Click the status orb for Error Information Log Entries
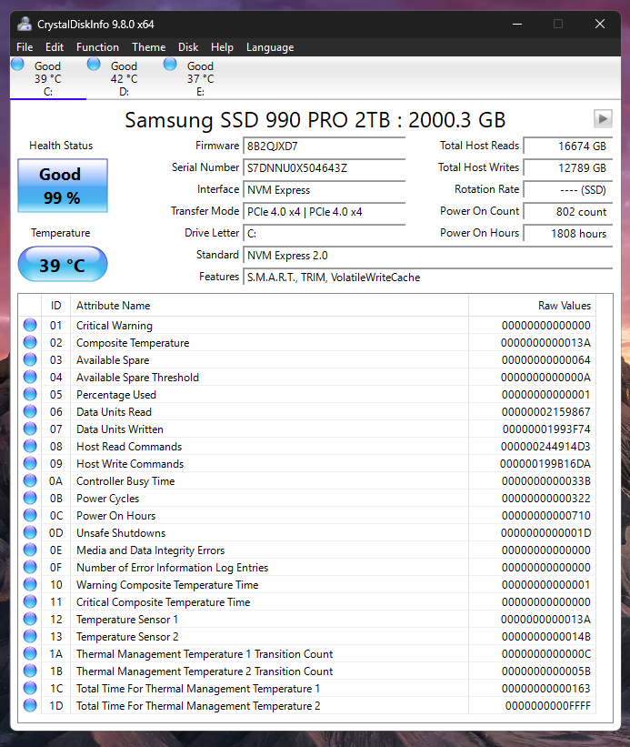The image size is (630, 747). click(30, 567)
